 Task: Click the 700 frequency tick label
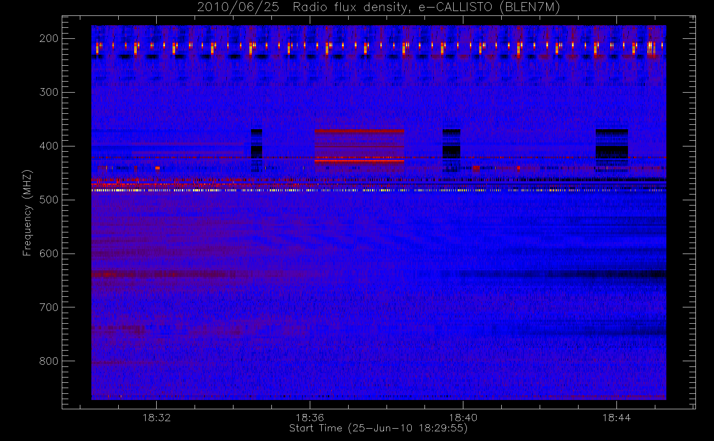49,307
